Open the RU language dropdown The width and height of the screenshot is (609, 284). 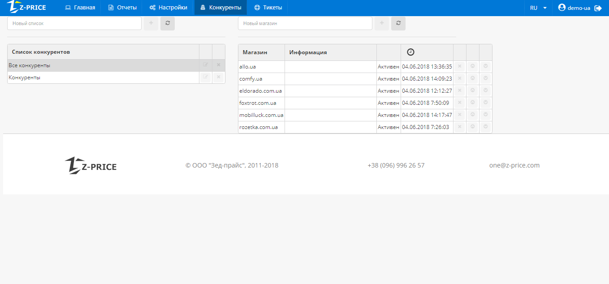(538, 8)
